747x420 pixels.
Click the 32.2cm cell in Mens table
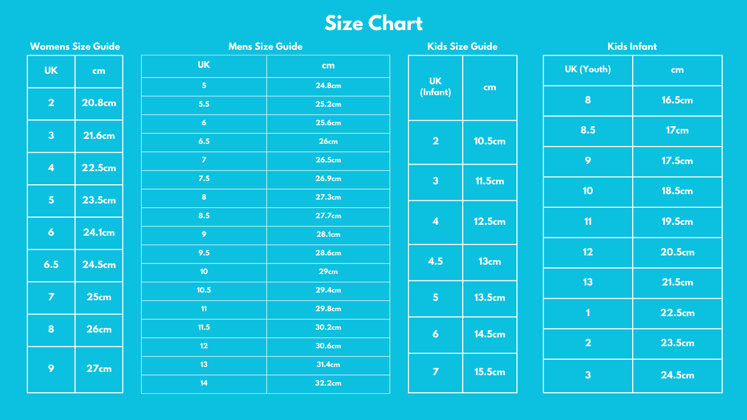pos(328,383)
